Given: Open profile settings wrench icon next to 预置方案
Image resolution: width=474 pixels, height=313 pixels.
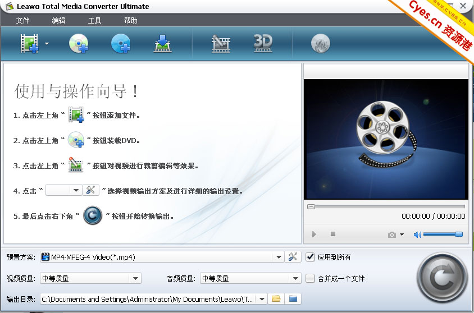Looking at the screenshot, I should point(293,257).
